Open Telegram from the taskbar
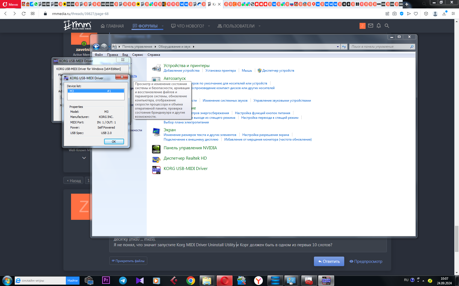Image resolution: width=459 pixels, height=286 pixels. coord(123,280)
